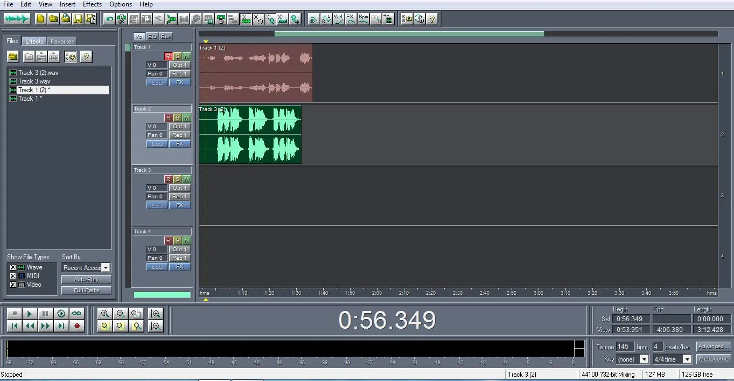This screenshot has height=381, width=734.
Task: Click the Record button in transport controls
Action: [x=77, y=325]
